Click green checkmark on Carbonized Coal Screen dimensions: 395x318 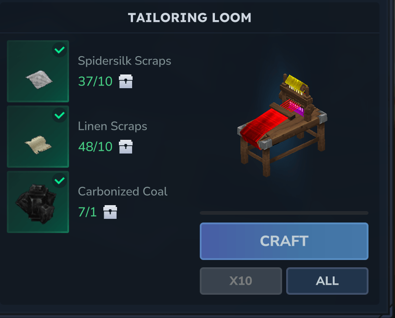(x=59, y=180)
